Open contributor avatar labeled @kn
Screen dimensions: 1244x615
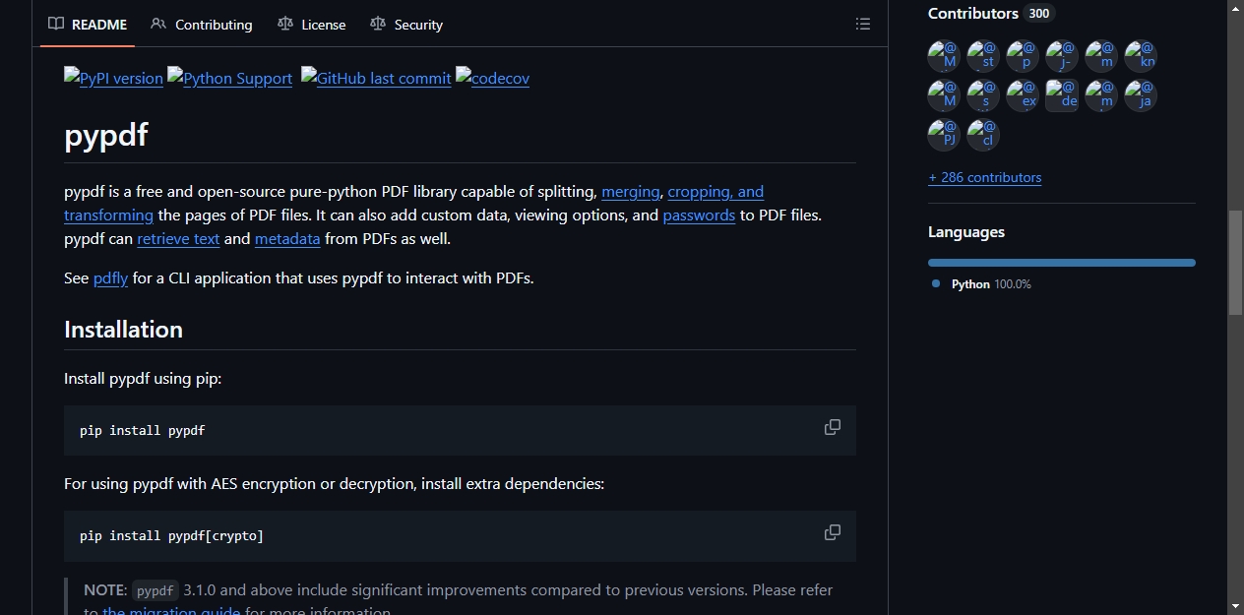1141,56
